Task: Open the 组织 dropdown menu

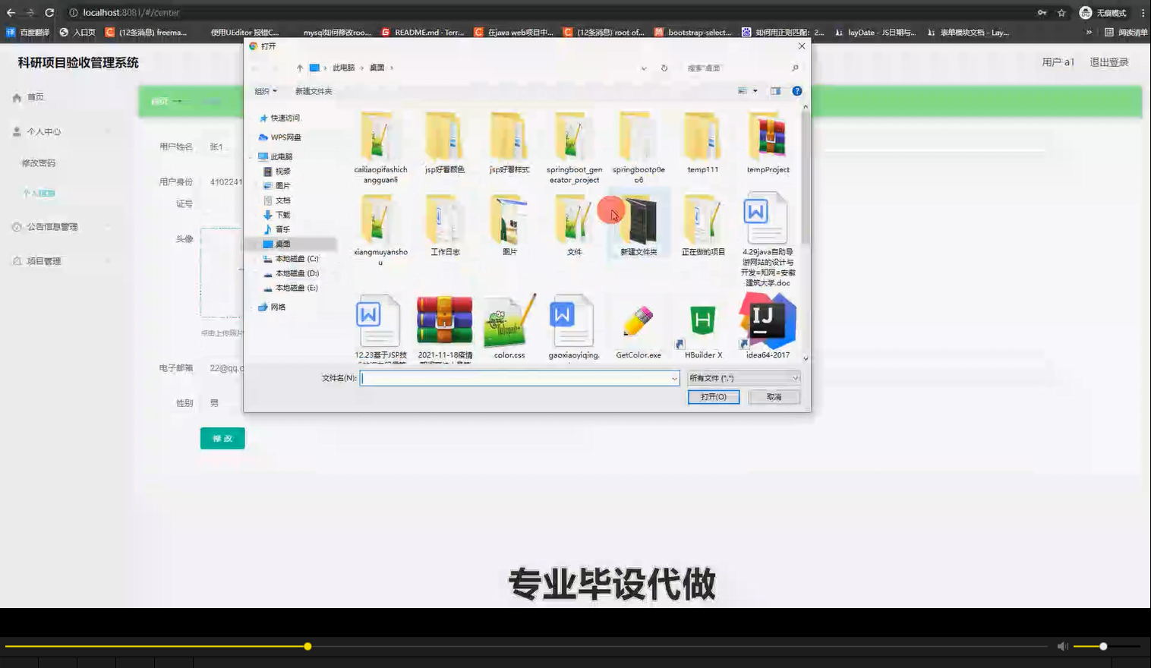Action: coord(265,90)
